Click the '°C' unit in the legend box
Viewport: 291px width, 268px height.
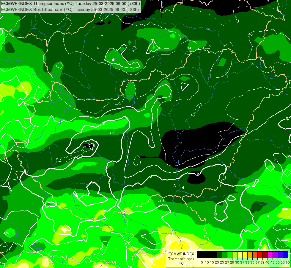click(x=182, y=263)
